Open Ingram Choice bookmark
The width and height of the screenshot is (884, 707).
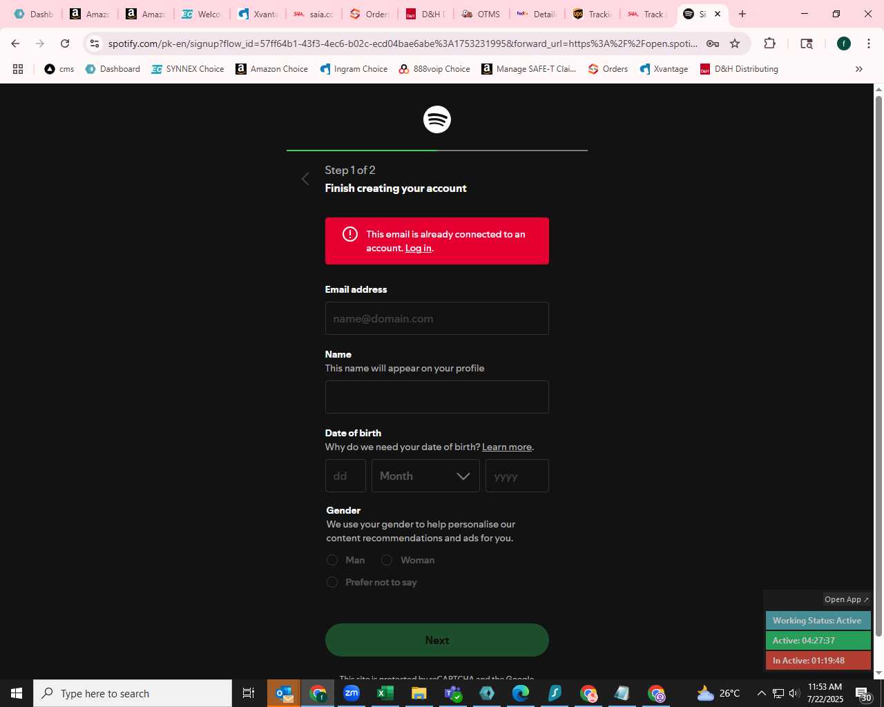tap(354, 69)
